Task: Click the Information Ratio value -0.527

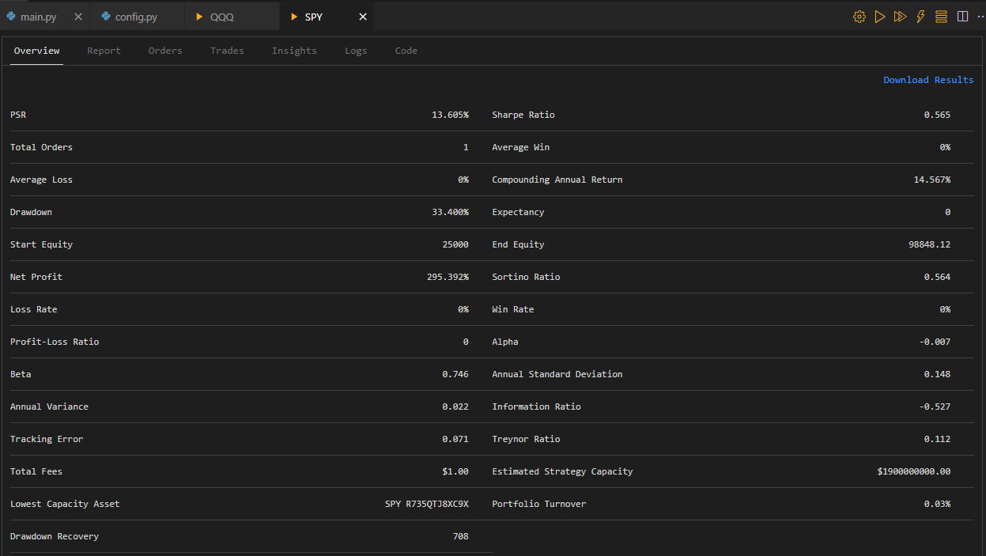Action: click(x=935, y=407)
